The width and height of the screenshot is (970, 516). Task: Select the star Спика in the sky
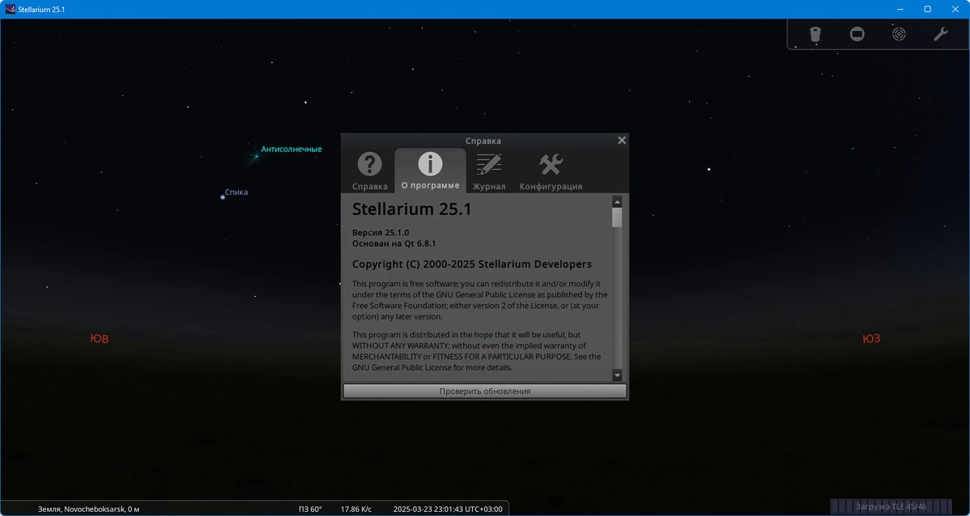coord(223,197)
